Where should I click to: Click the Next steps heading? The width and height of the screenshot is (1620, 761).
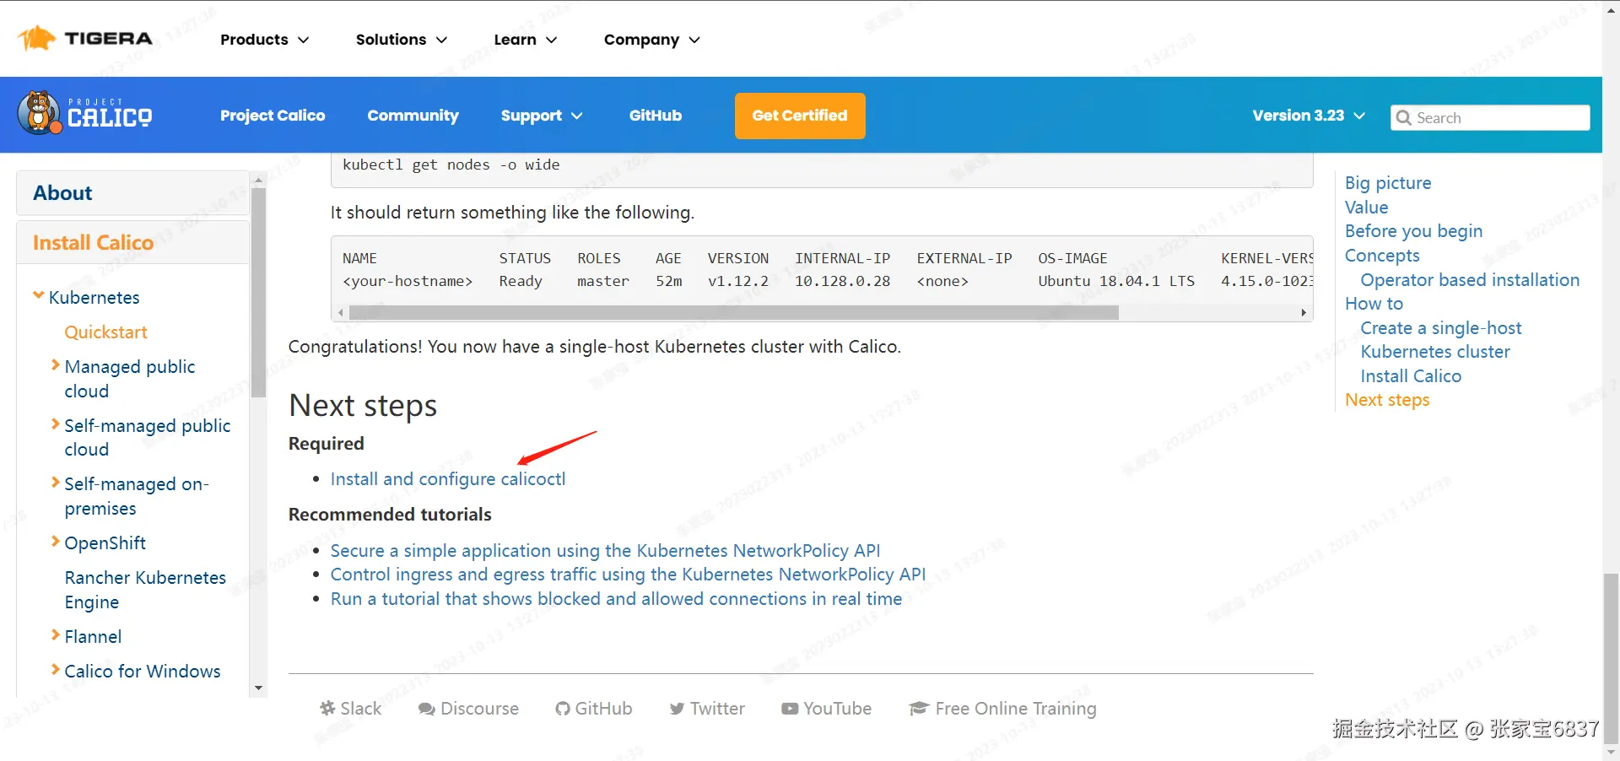pyautogui.click(x=363, y=407)
